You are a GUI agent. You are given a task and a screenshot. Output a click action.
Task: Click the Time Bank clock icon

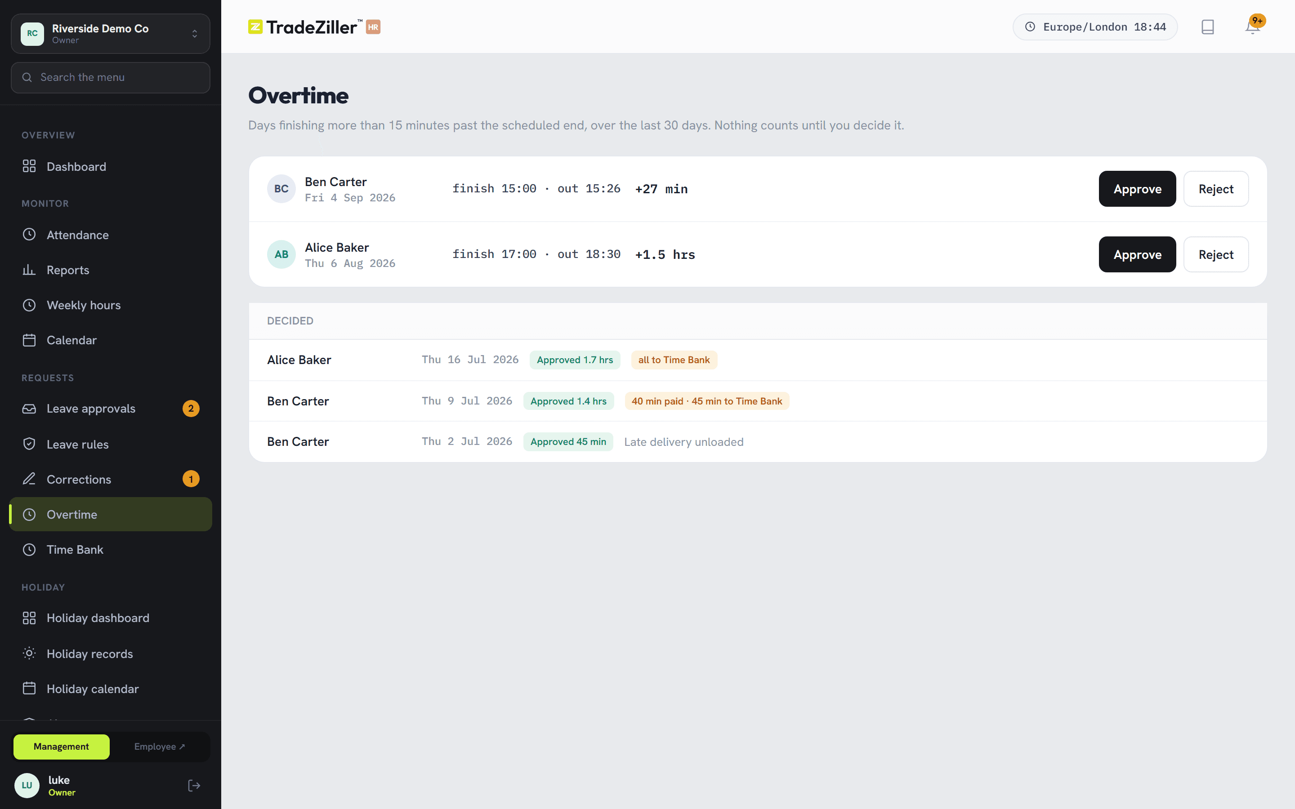click(x=29, y=550)
